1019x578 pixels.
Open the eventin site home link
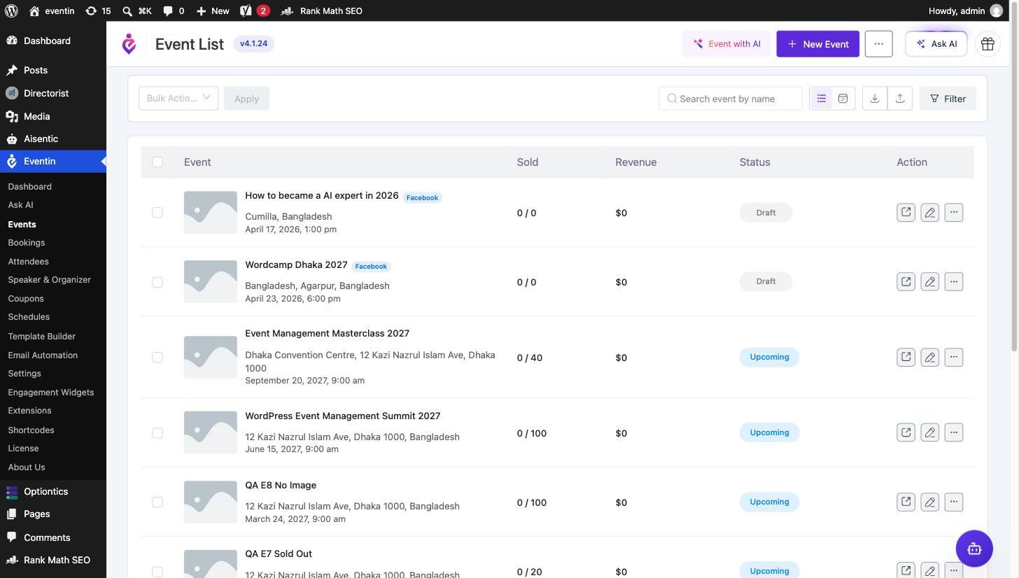[x=52, y=10]
